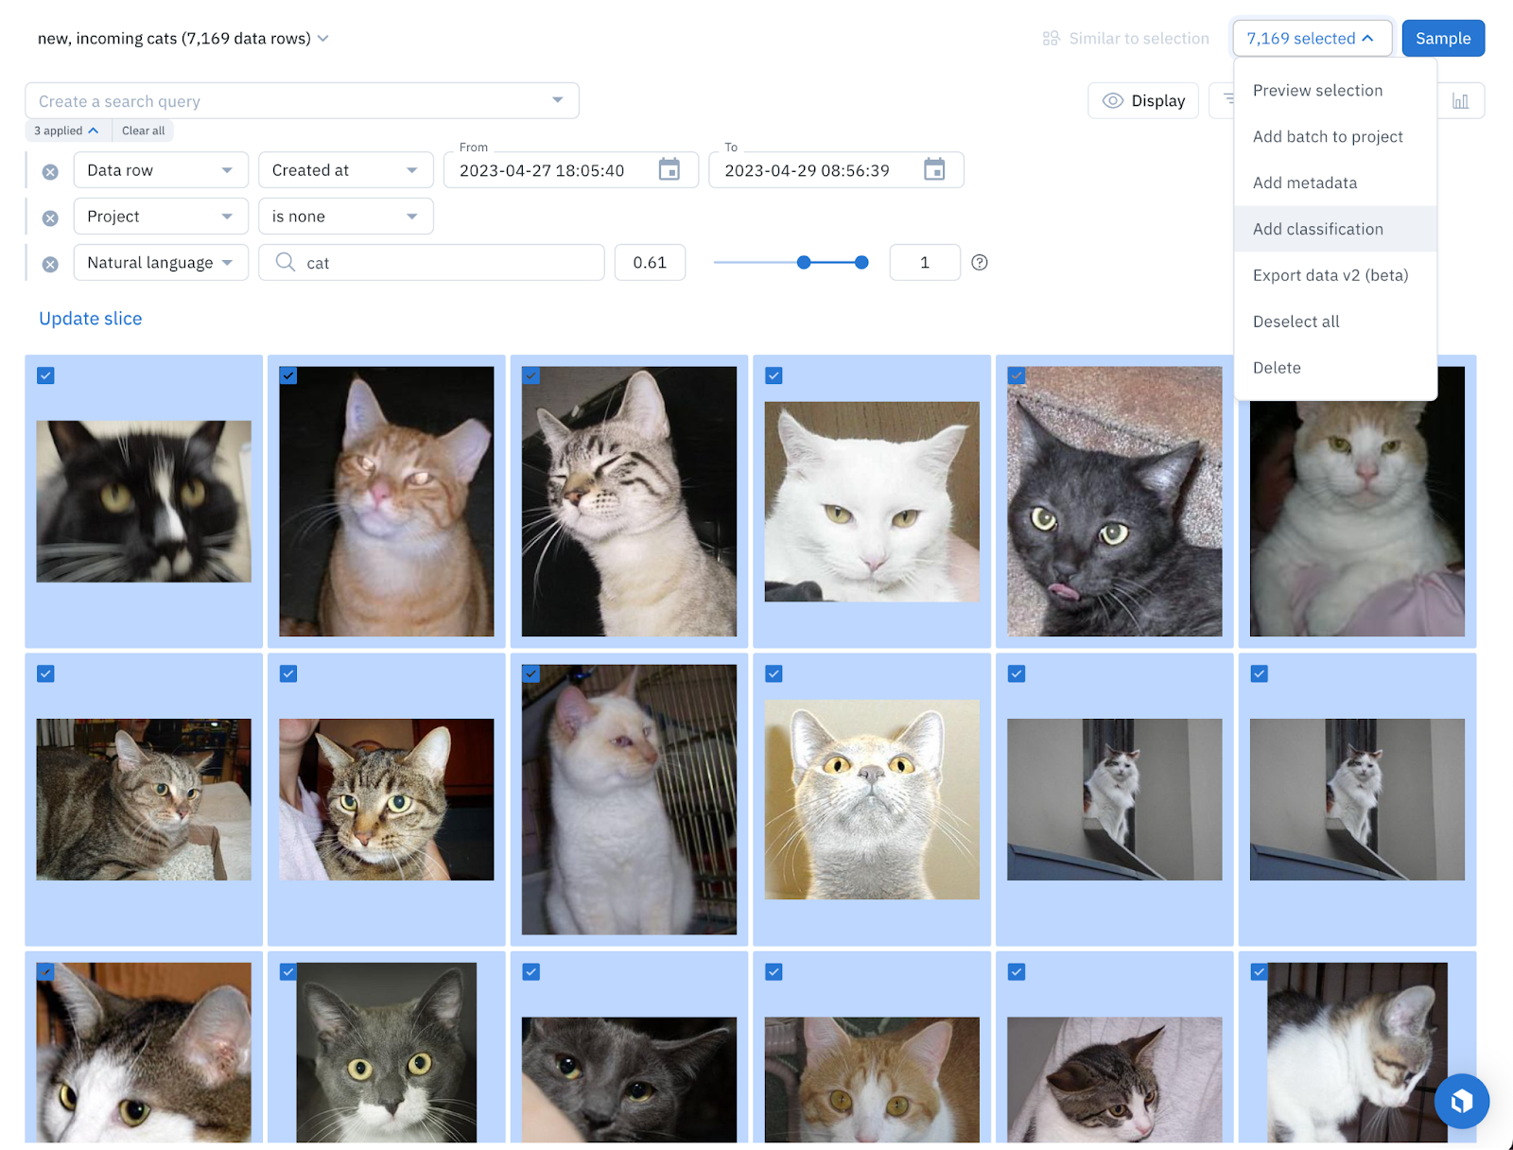1513x1150 pixels.
Task: Click the help icon beside similarity slider
Action: 980,263
